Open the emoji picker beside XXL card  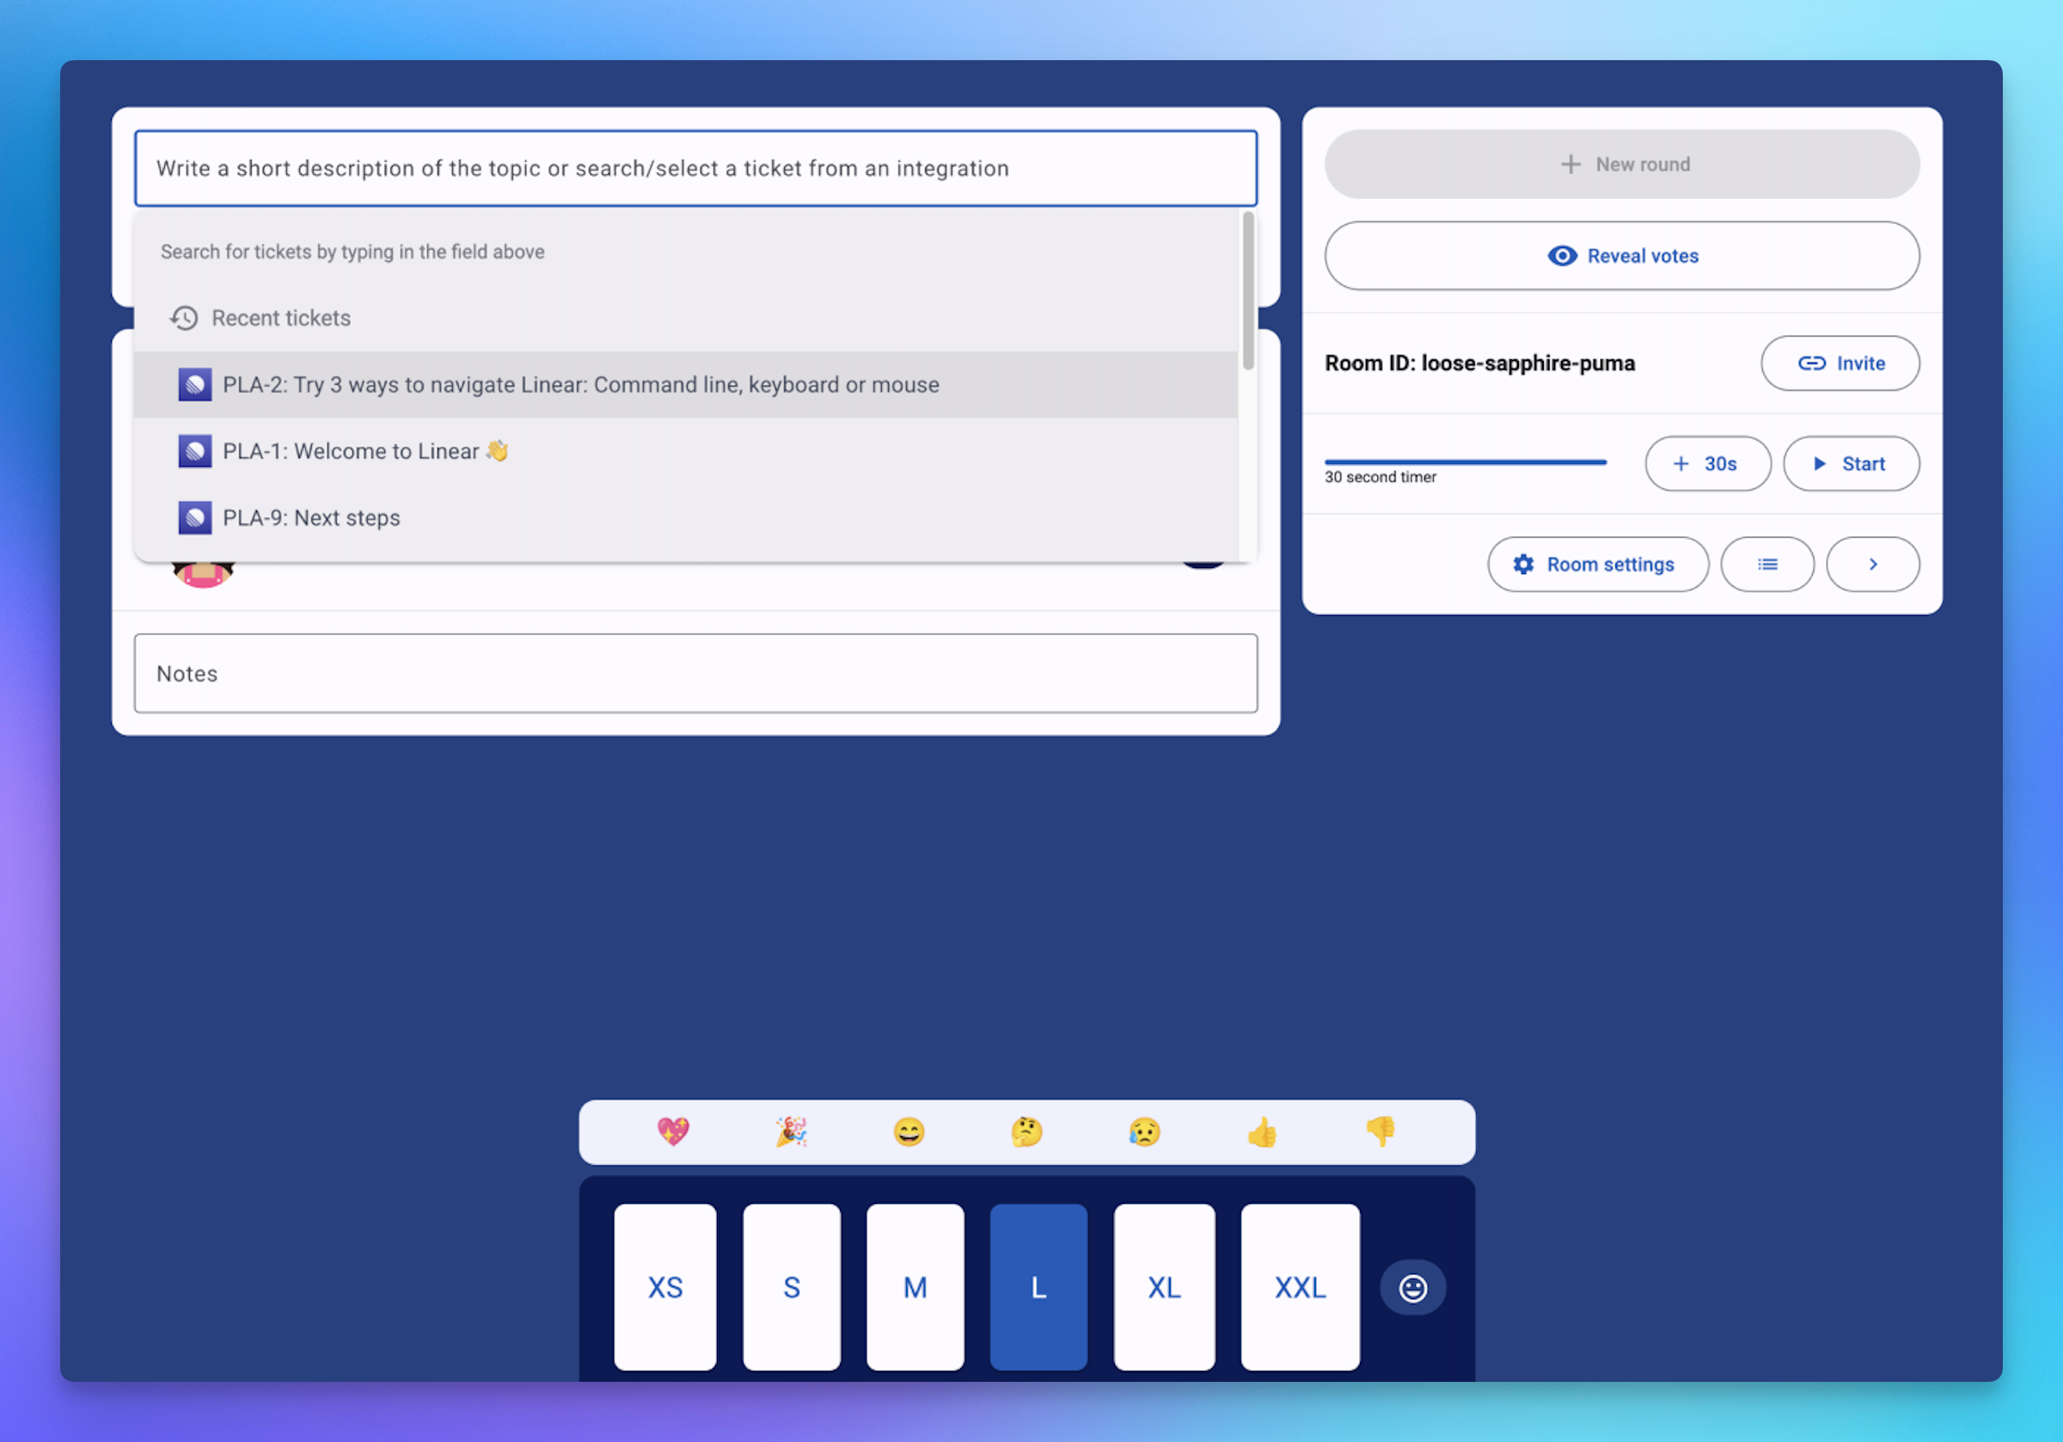pos(1412,1287)
